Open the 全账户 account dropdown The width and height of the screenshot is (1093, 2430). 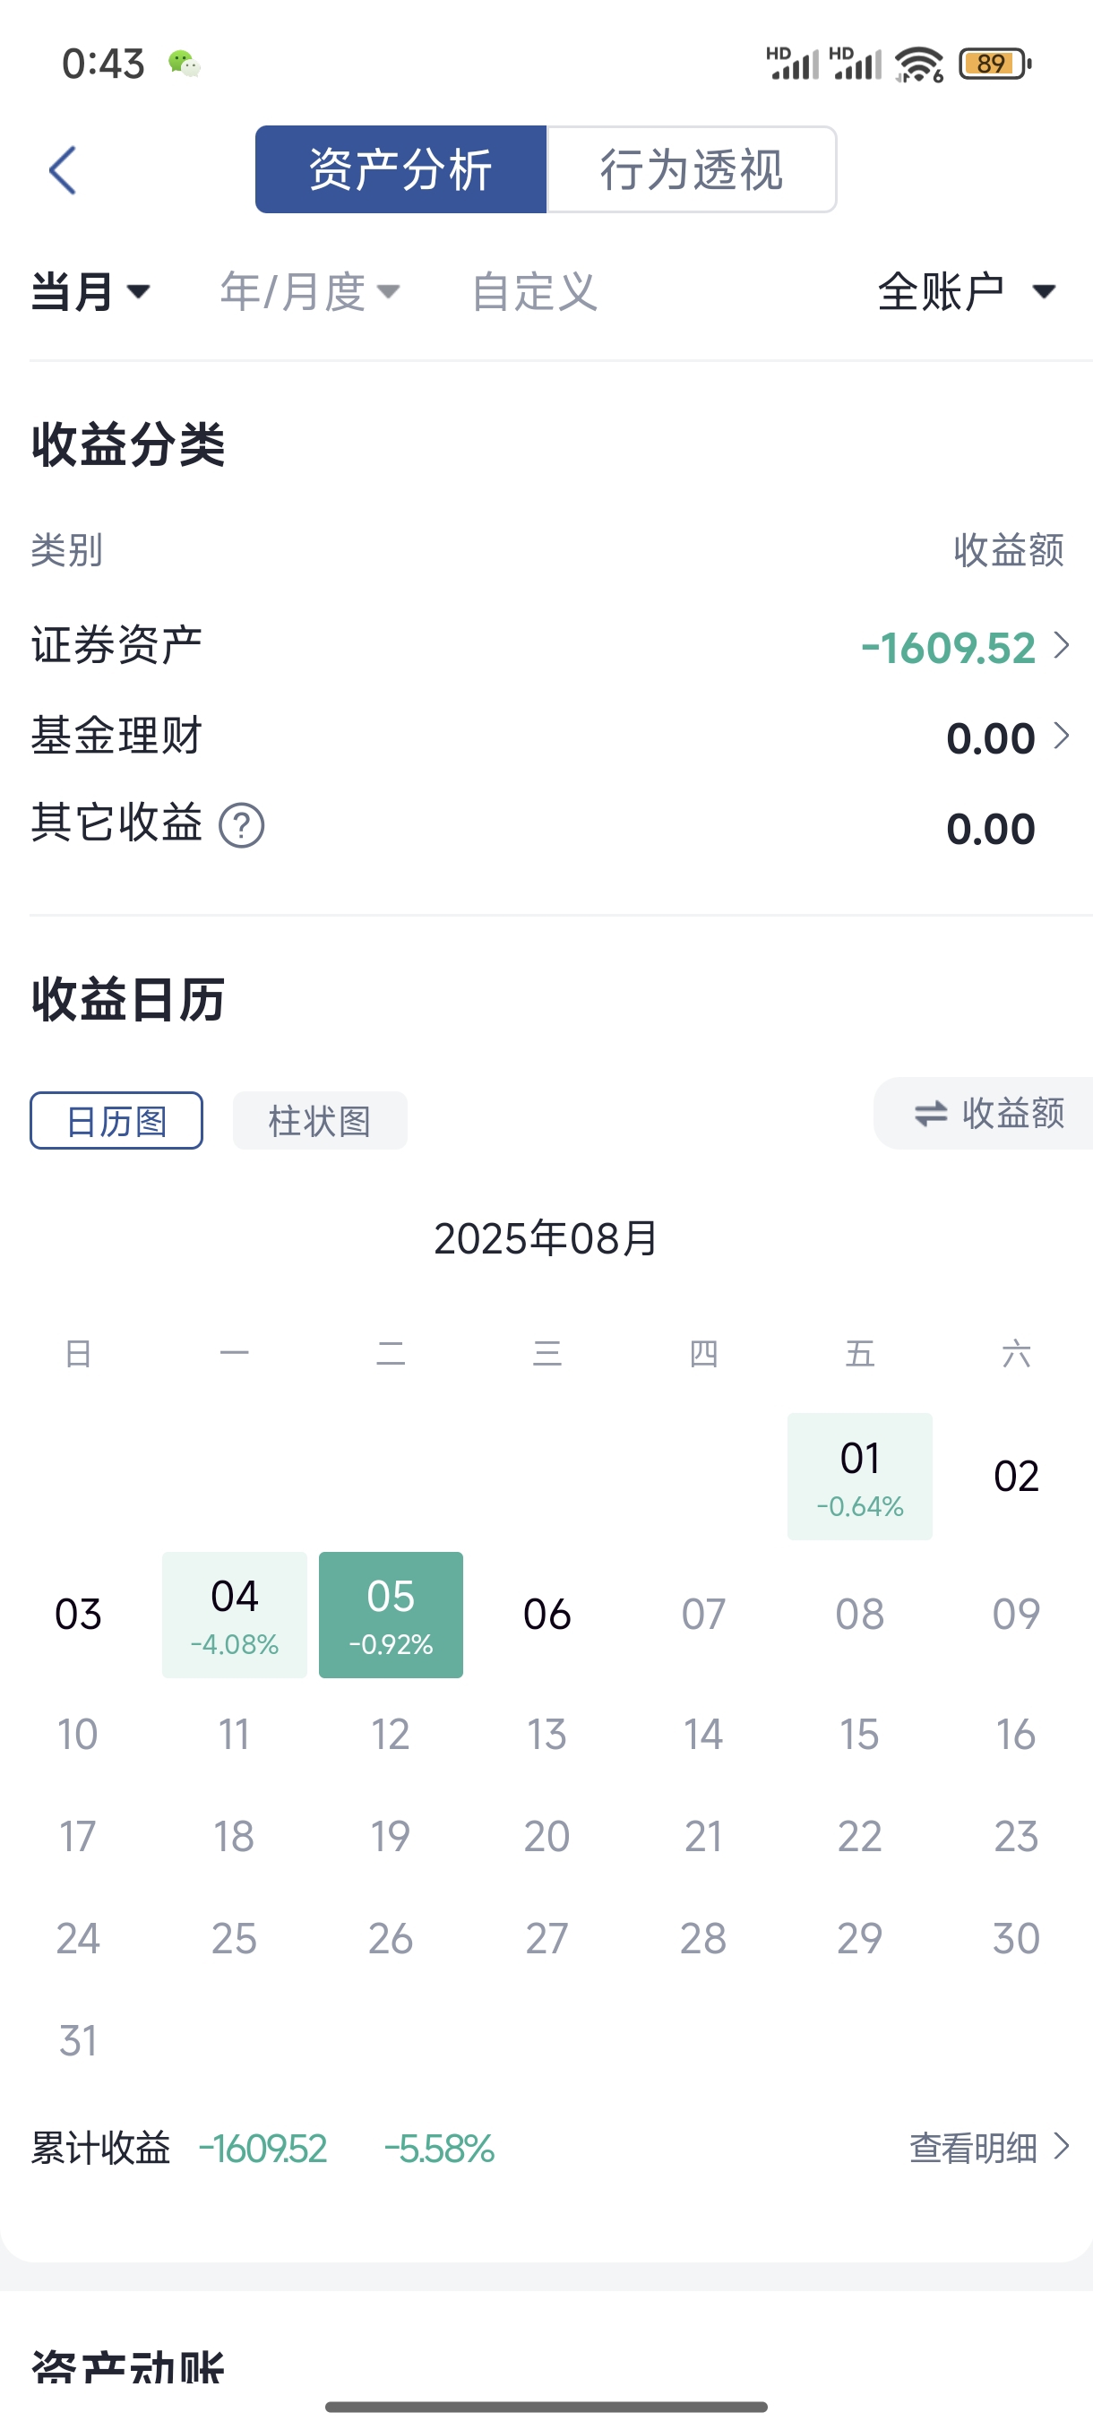click(x=967, y=291)
